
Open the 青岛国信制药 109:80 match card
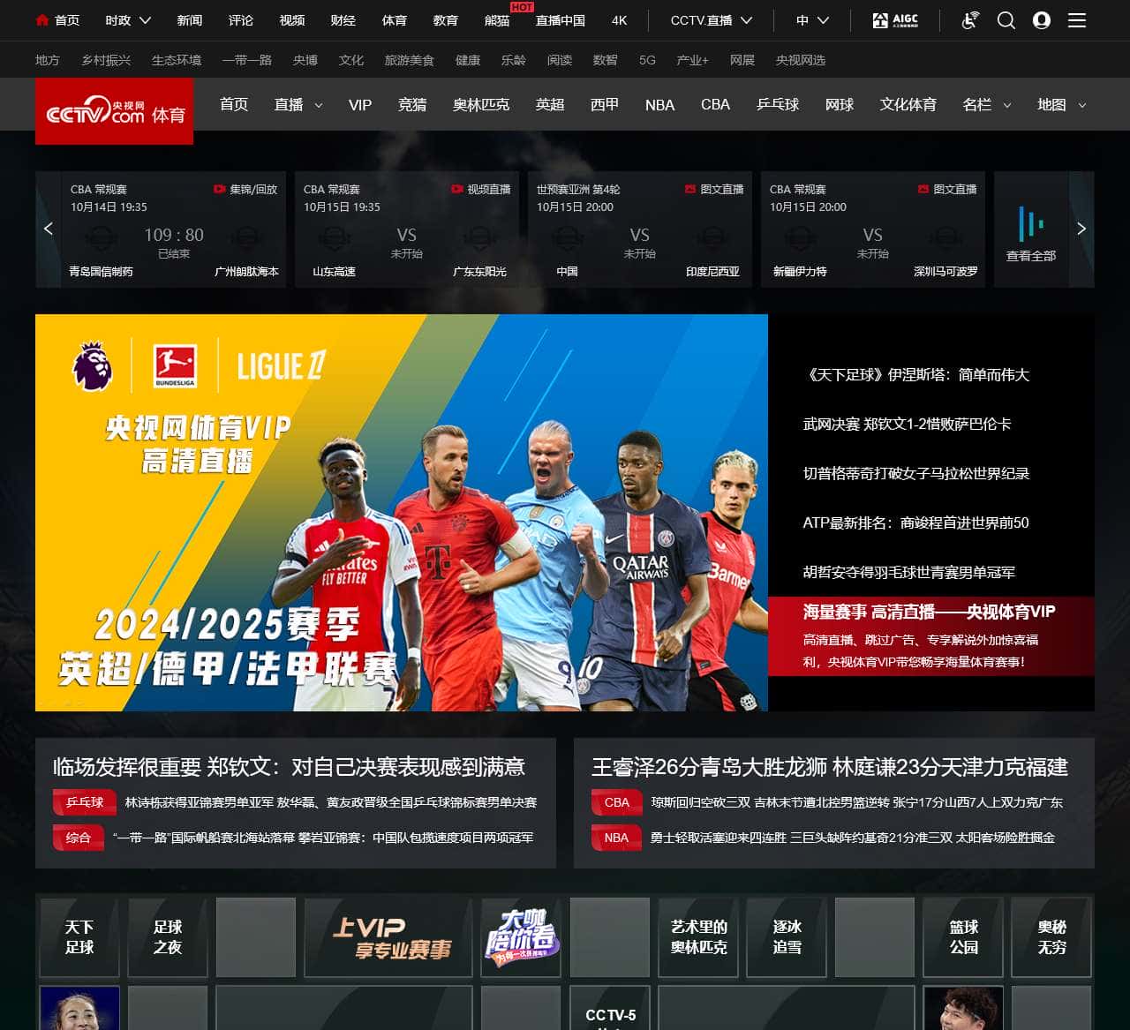(x=174, y=229)
